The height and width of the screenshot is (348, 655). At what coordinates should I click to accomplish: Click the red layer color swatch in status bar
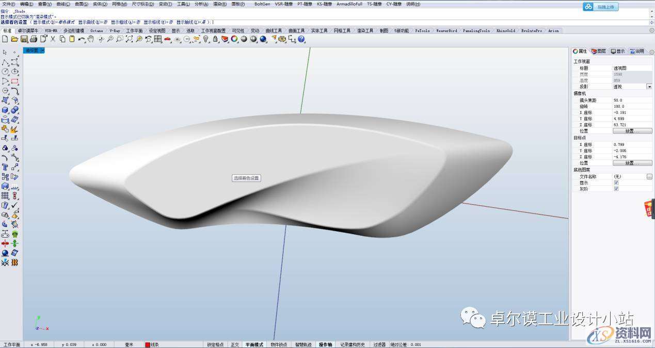pyautogui.click(x=148, y=344)
